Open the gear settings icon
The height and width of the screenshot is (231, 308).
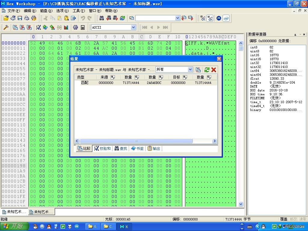[75, 27]
